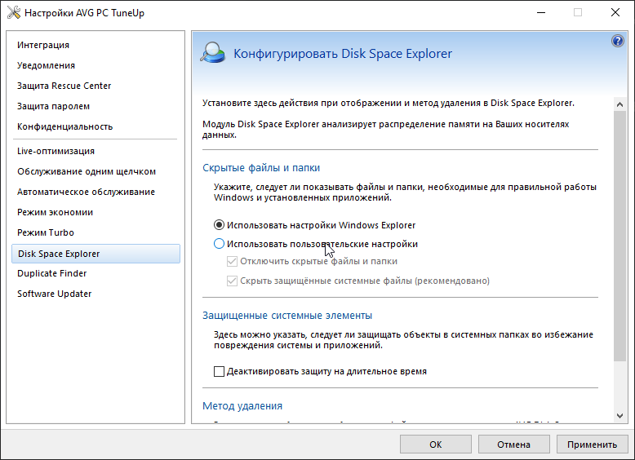Confirm settings with the OK button

pyautogui.click(x=436, y=445)
